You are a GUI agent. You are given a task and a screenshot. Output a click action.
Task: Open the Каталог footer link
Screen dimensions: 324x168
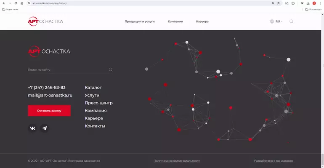(x=93, y=88)
